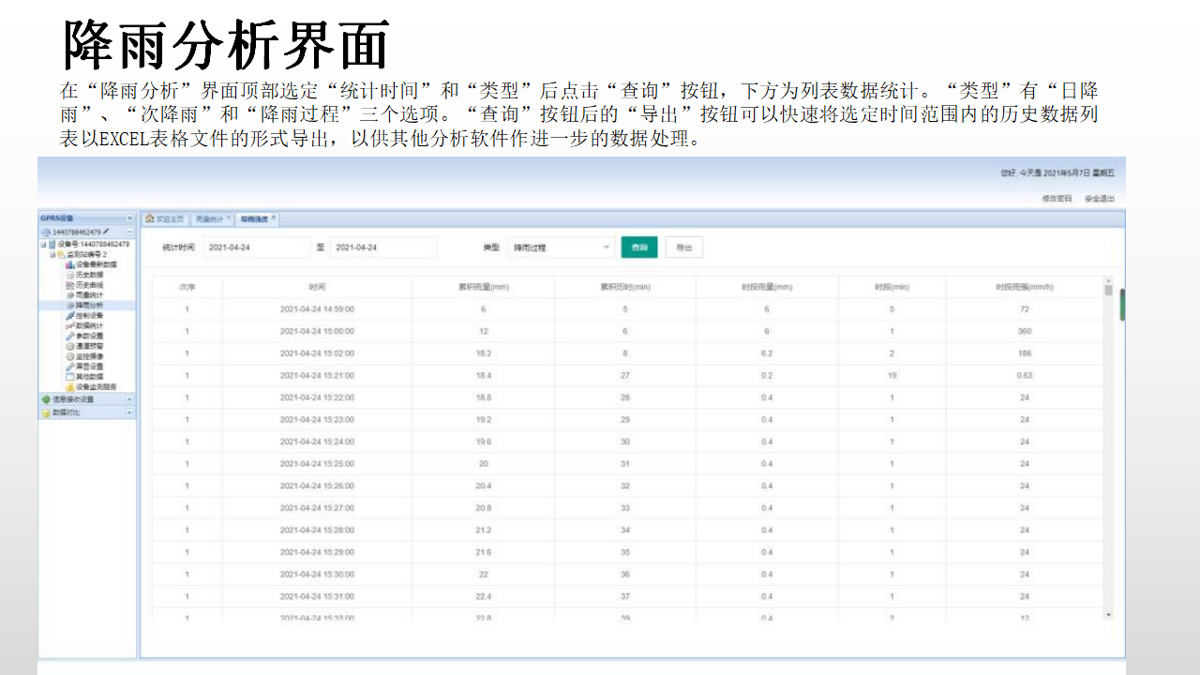The width and height of the screenshot is (1200, 675).
Task: Click the 历史曲线 curve icon
Action: (x=69, y=285)
